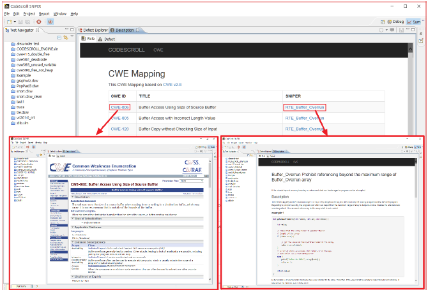This screenshot has width=428, height=290.
Task: Click CWE in the dark header bar
Action: (158, 50)
